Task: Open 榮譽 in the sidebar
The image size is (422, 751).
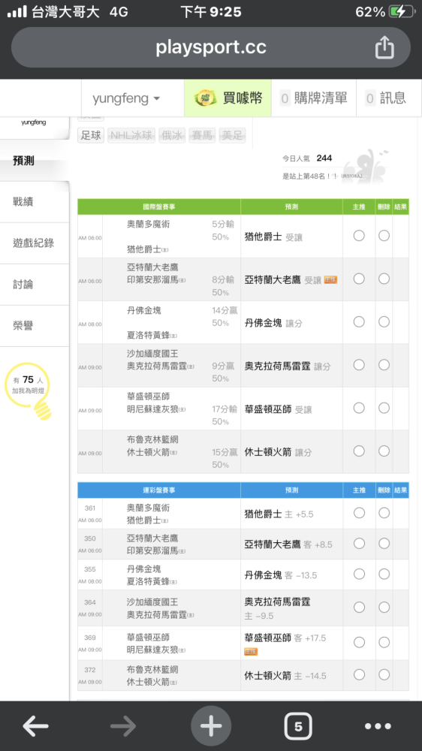Action: click(35, 326)
